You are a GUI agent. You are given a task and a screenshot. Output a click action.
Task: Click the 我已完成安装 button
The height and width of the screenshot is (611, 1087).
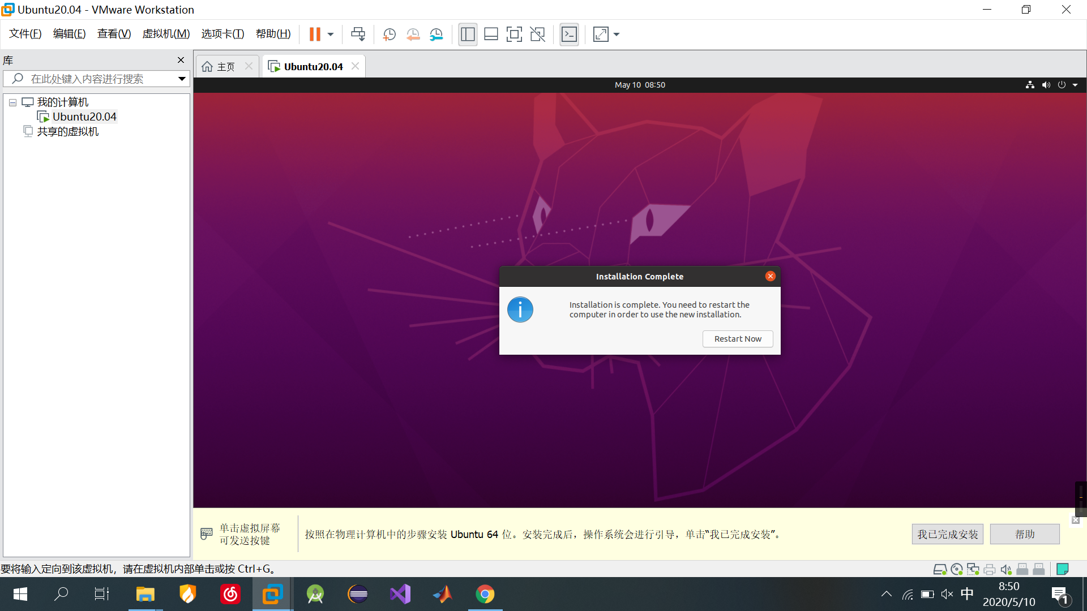[x=948, y=534]
